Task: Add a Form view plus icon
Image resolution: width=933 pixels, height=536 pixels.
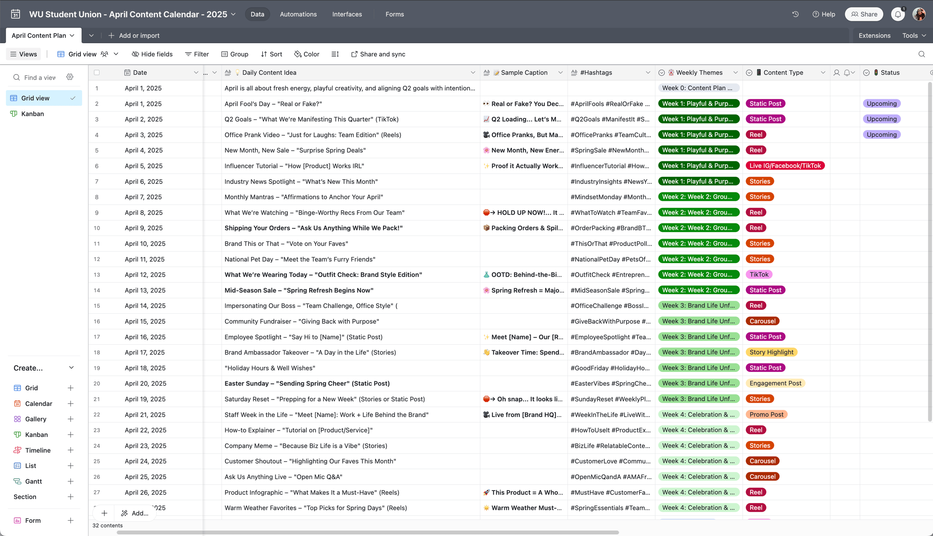Action: click(70, 520)
